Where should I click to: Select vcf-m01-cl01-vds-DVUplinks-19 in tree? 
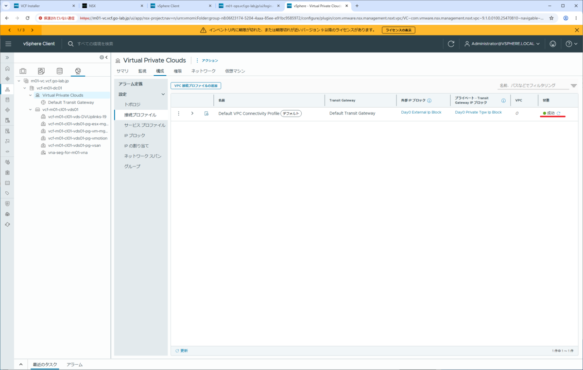click(x=77, y=117)
